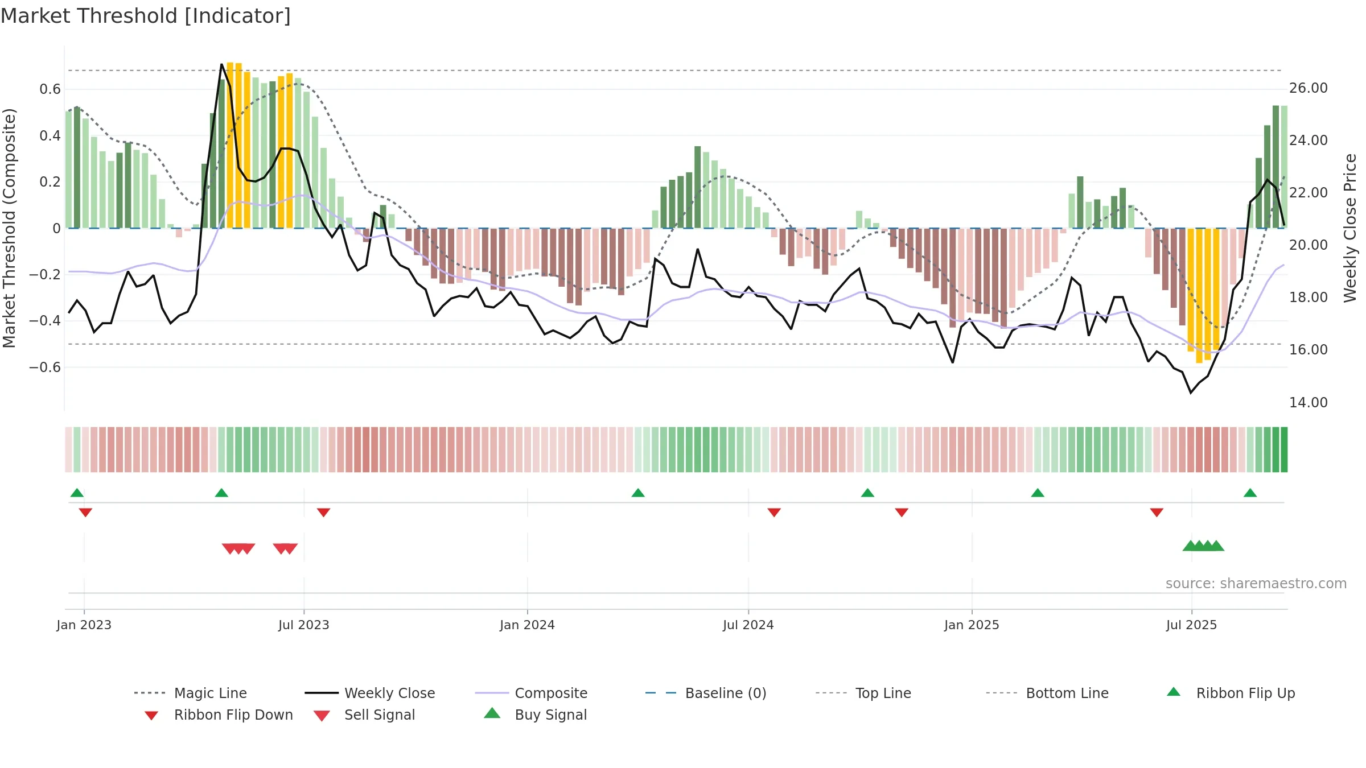Click the Top Line legend dashed swatch
The height and width of the screenshot is (768, 1366).
(831, 693)
